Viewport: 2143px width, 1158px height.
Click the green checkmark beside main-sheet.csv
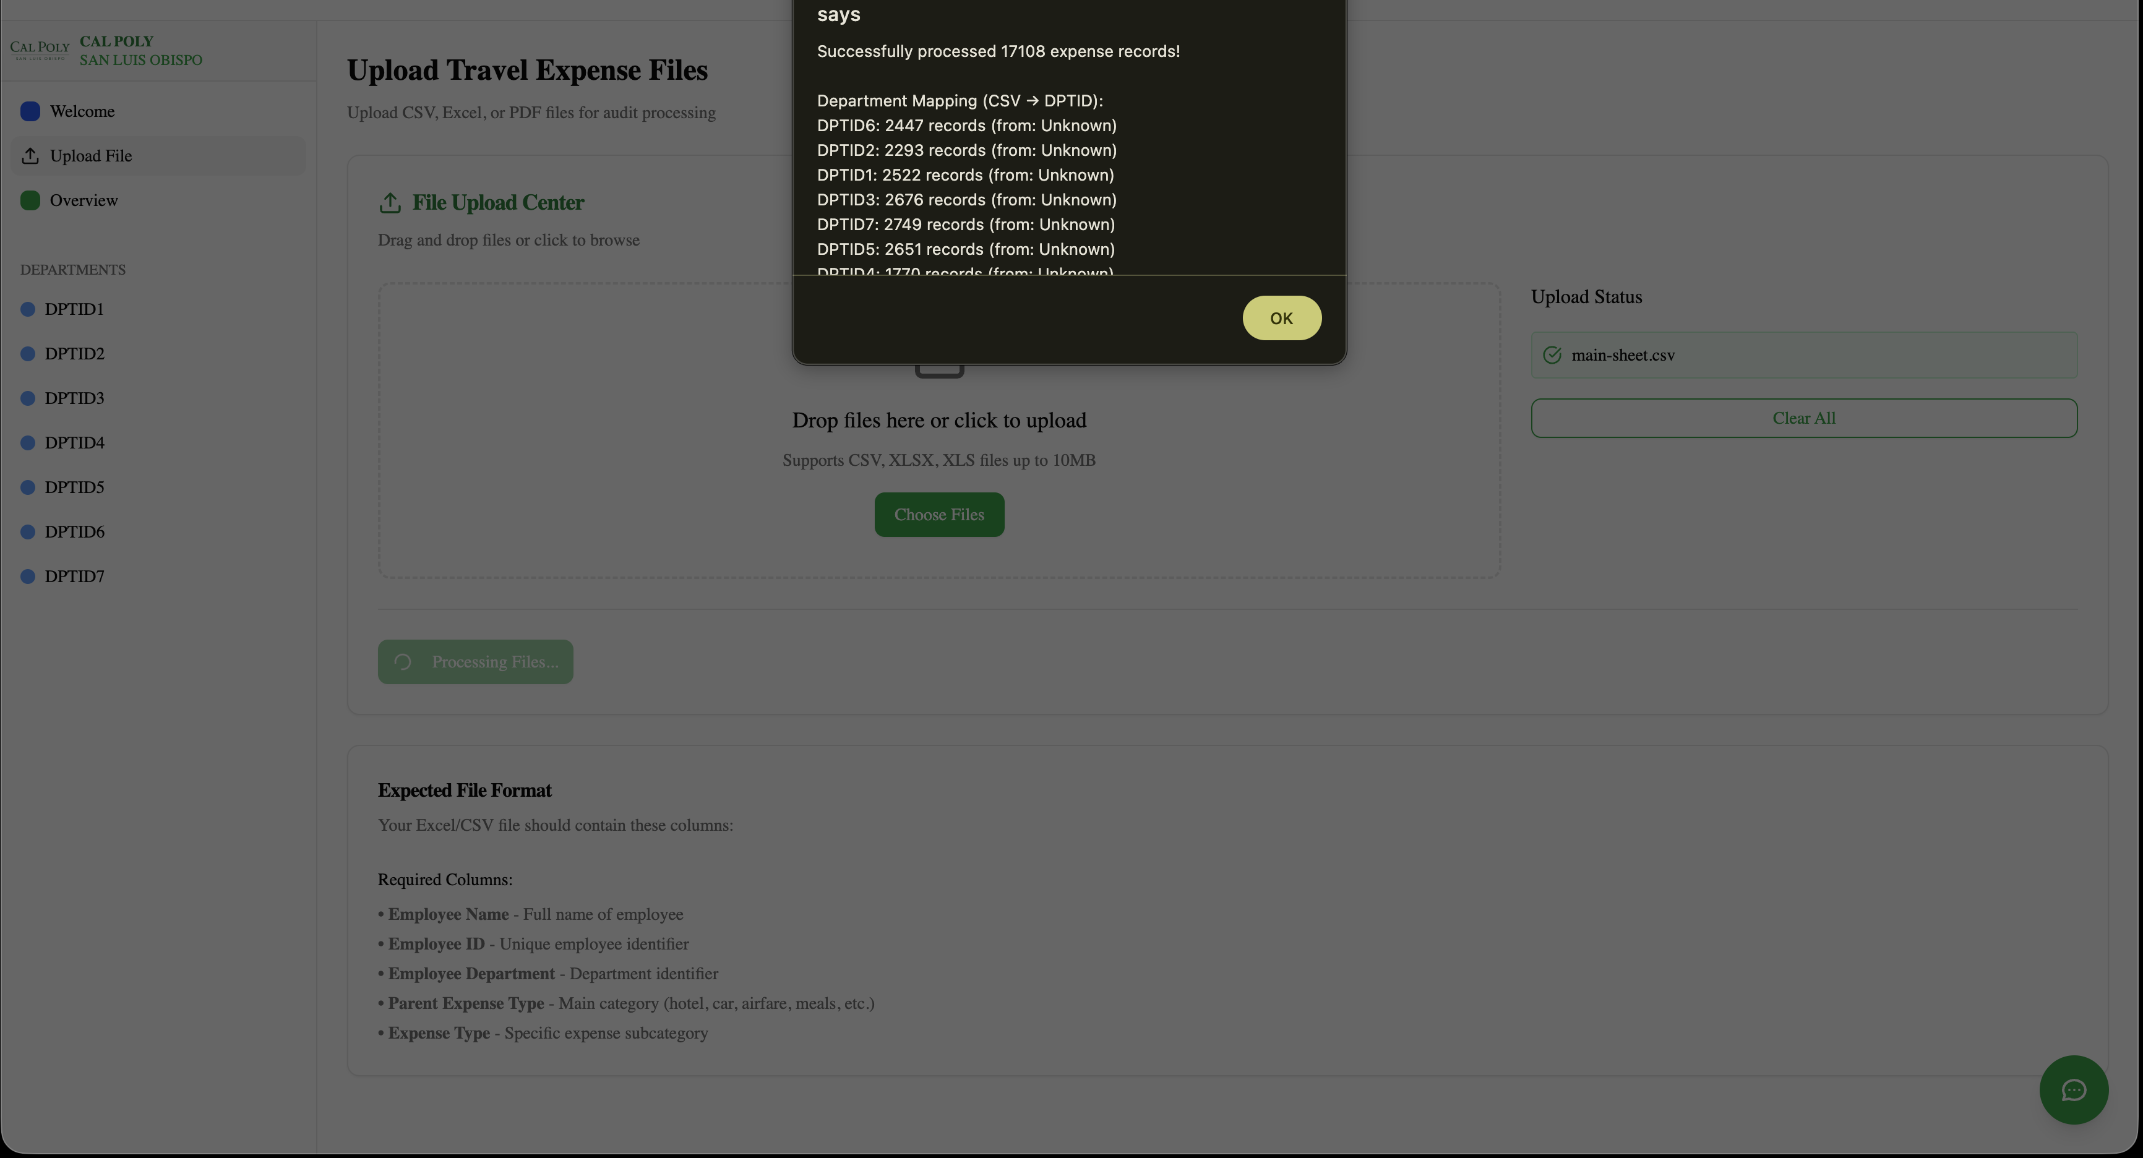click(1552, 354)
